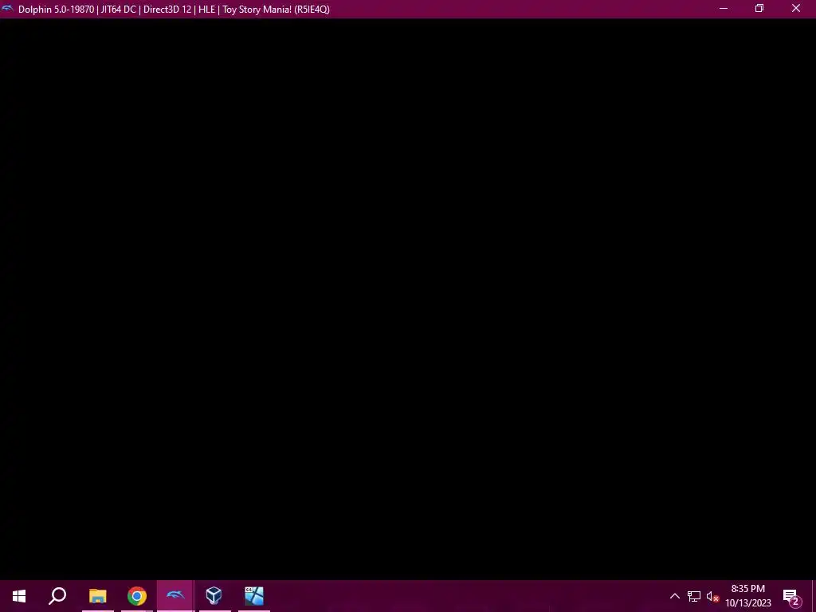The image size is (816, 612).
Task: Open the blue pinwheel app on taskbar
Action: click(x=254, y=596)
